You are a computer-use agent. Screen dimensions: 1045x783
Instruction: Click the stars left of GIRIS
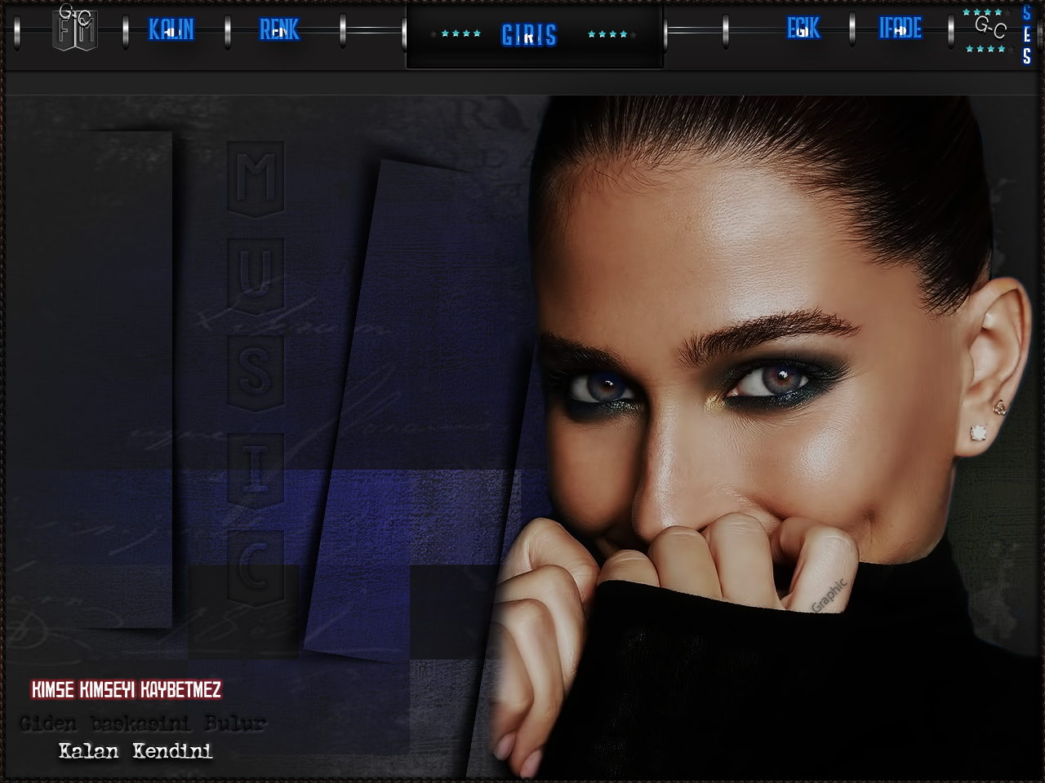tap(460, 34)
